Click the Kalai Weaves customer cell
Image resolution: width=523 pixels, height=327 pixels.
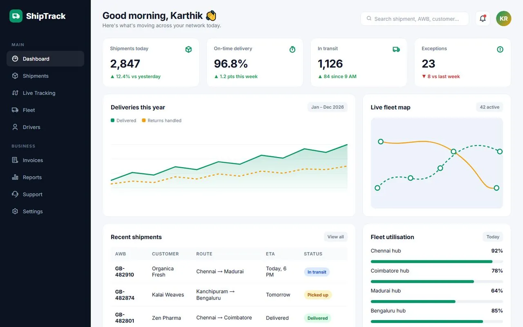click(x=168, y=295)
